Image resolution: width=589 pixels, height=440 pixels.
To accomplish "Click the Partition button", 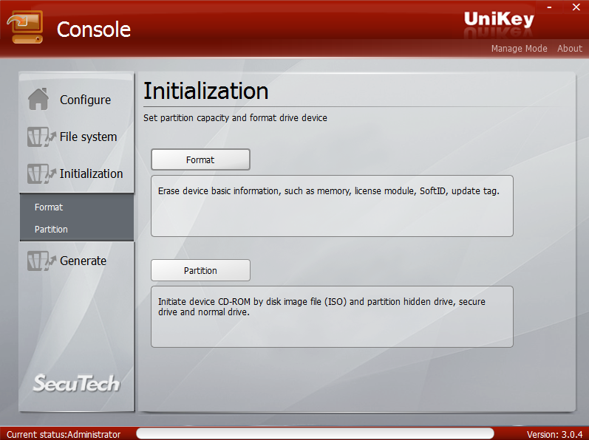I will [200, 270].
